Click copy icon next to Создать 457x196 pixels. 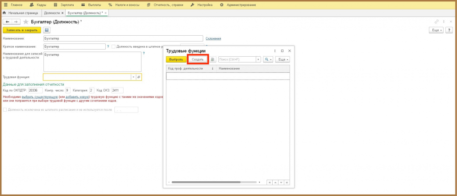click(213, 59)
